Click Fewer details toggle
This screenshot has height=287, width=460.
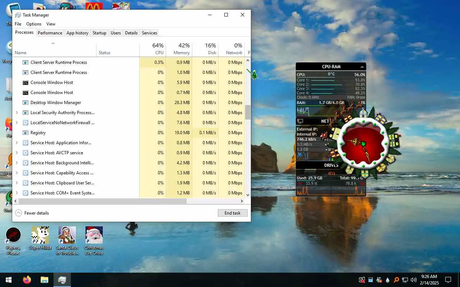tap(32, 213)
